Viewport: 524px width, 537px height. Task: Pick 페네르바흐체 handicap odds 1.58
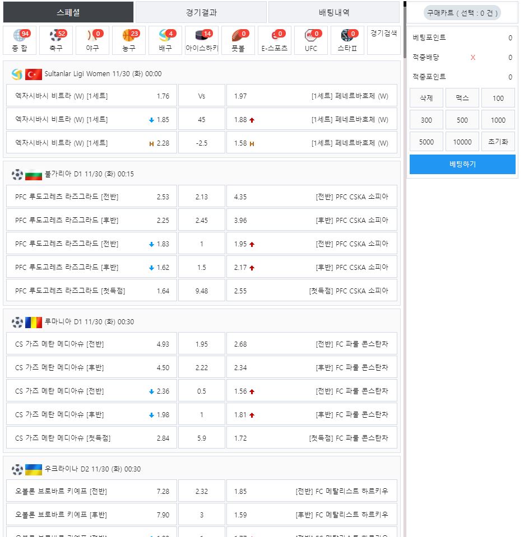[312, 143]
